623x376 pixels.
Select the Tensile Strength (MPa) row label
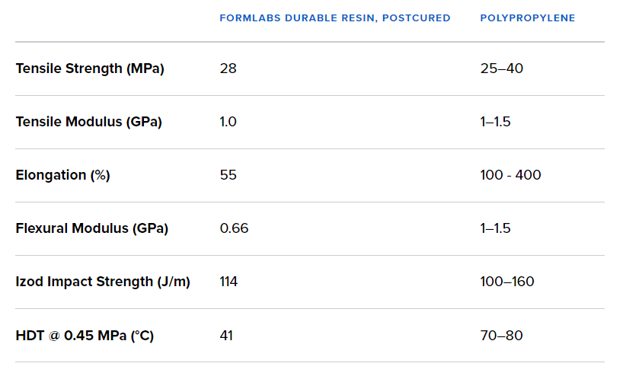(x=90, y=69)
